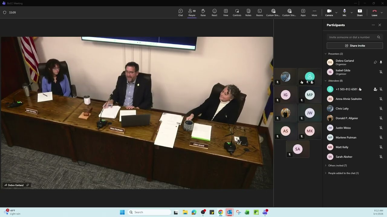
Task: Close the Participants panel
Action: pos(380,25)
